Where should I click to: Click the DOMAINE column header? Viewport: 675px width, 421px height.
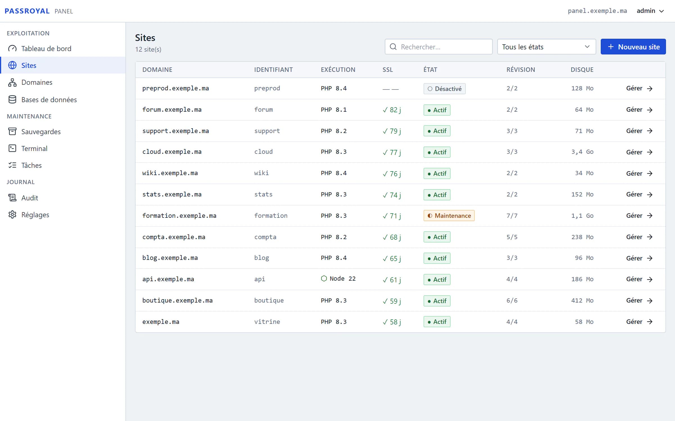[x=157, y=70]
